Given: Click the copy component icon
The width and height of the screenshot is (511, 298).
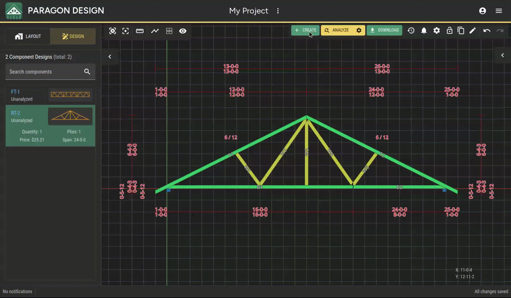Looking at the screenshot, I should tap(461, 30).
